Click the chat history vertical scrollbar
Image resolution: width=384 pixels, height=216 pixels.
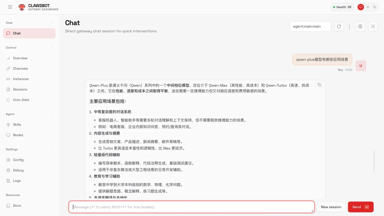(x=374, y=161)
